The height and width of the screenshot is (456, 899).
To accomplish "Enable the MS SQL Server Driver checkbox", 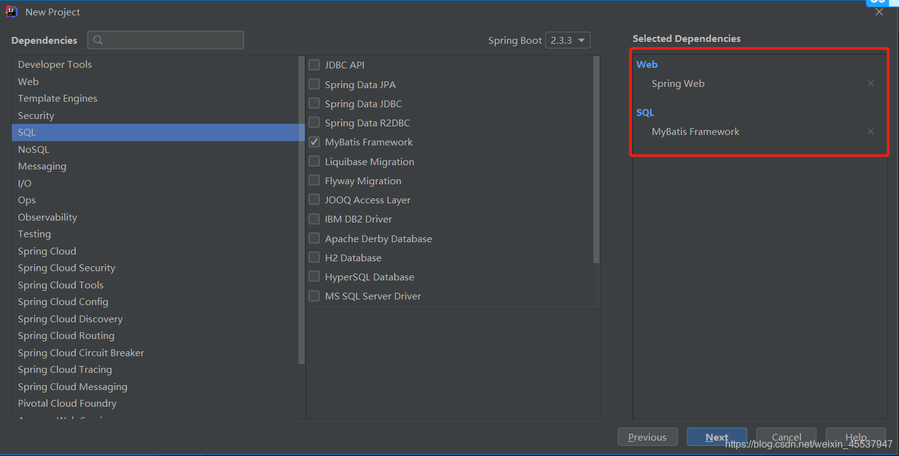I will (314, 296).
